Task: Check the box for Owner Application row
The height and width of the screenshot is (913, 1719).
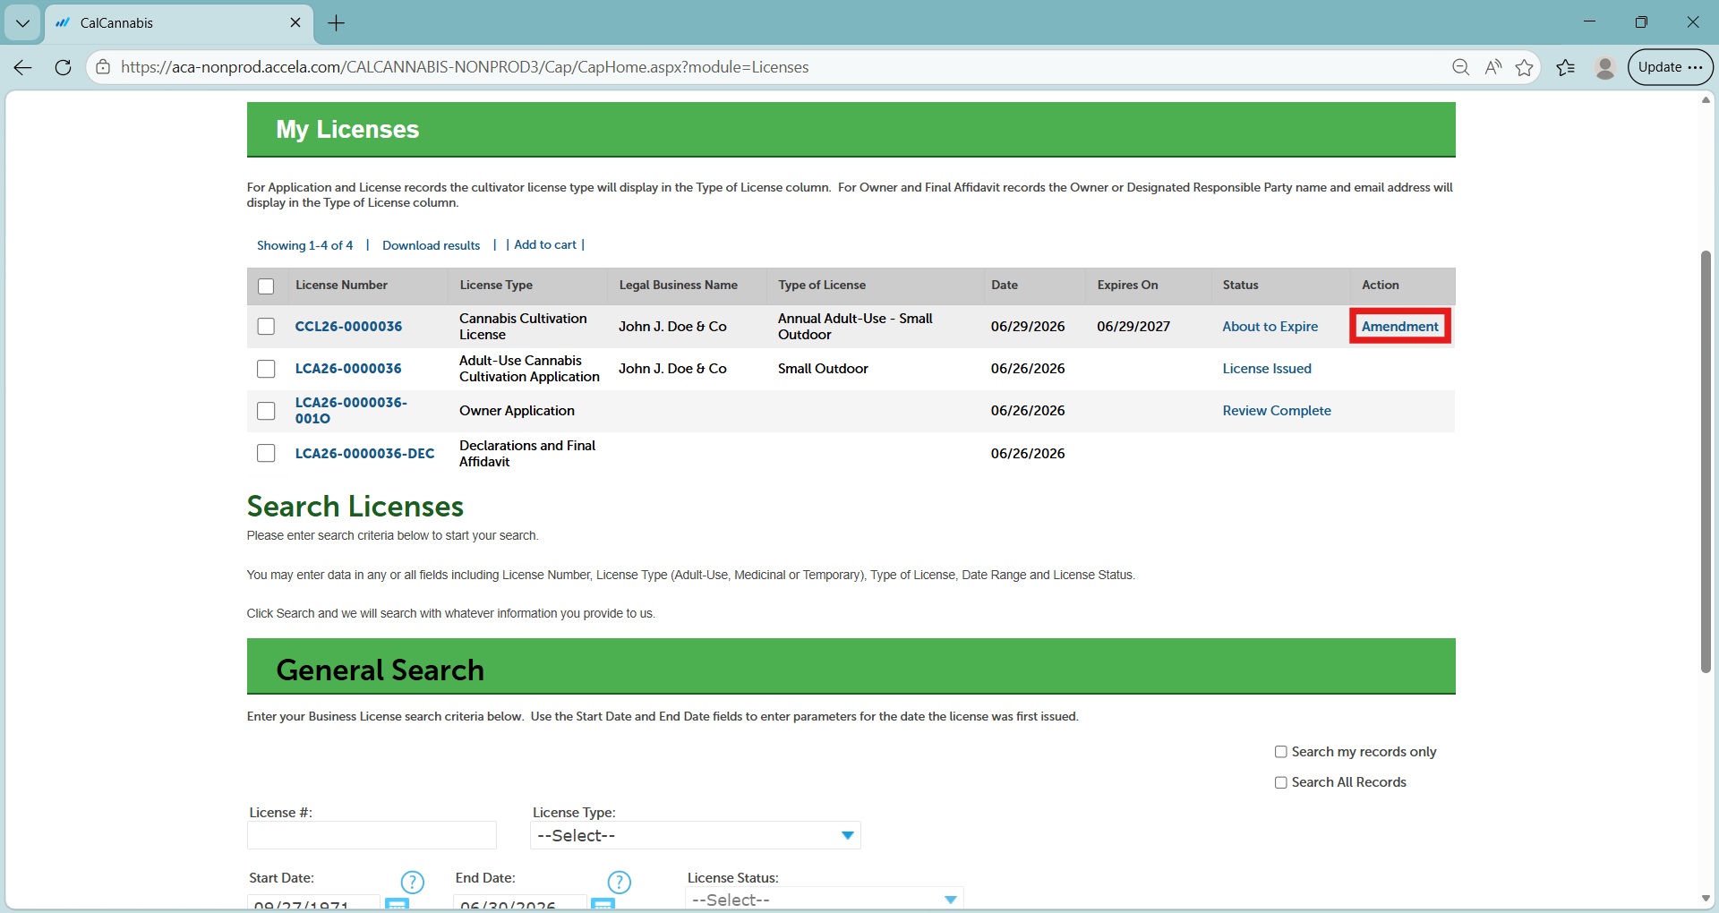Action: pos(266,411)
